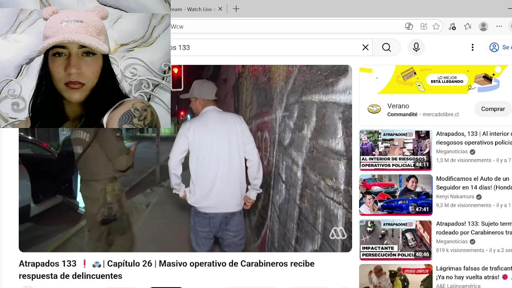Start voice search with microphone icon
The height and width of the screenshot is (288, 512).
[x=416, y=48]
